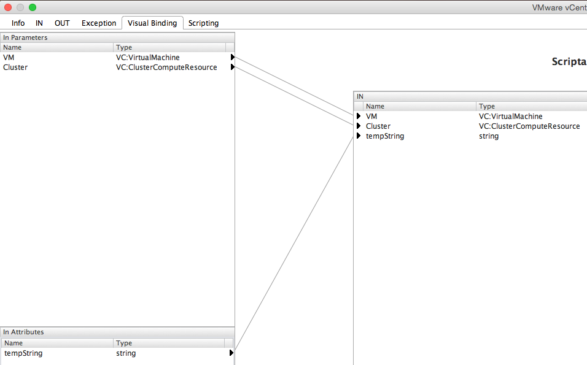
Task: Click Cluster input arrow in IN panel
Action: tap(359, 126)
